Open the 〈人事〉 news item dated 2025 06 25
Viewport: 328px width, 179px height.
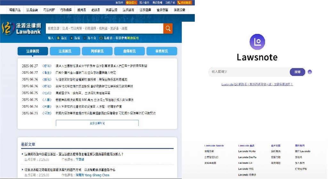pos(94,100)
